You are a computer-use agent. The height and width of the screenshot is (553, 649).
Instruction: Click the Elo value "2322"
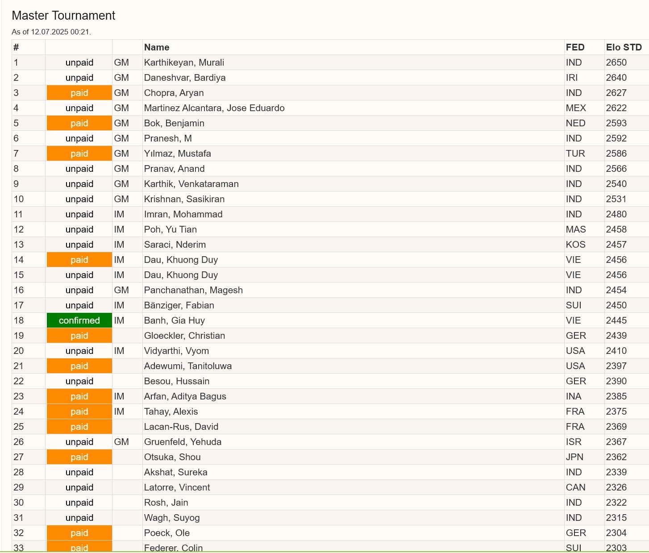pyautogui.click(x=616, y=503)
